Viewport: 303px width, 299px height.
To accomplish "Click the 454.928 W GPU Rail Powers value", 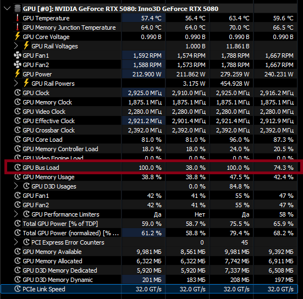I will click(x=235, y=84).
